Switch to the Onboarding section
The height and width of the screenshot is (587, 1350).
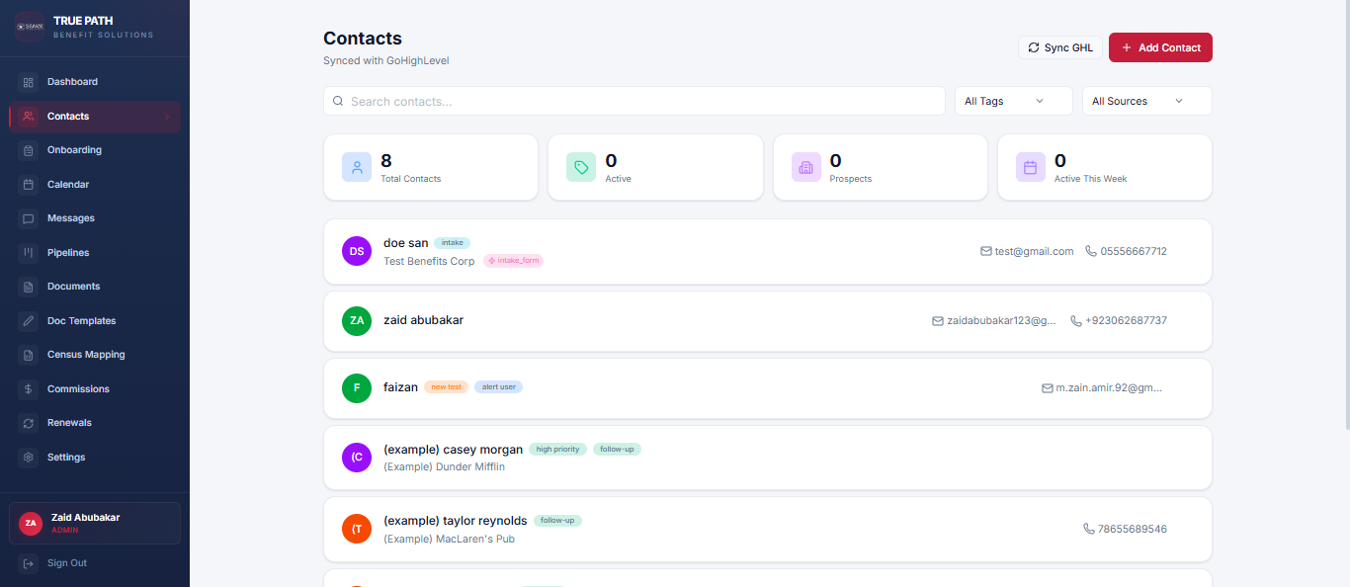click(x=74, y=149)
